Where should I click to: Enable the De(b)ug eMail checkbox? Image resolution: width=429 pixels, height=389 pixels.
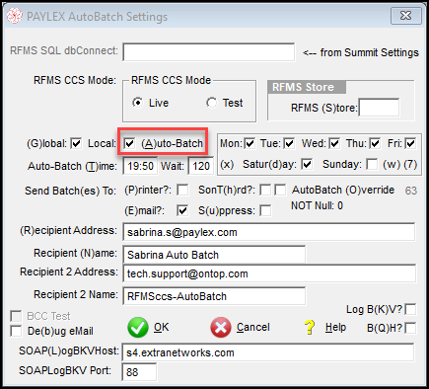[x=16, y=331]
